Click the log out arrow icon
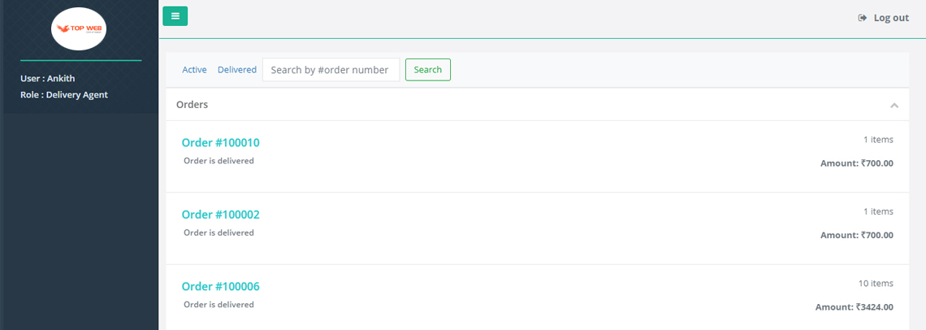The image size is (926, 330). tap(862, 18)
